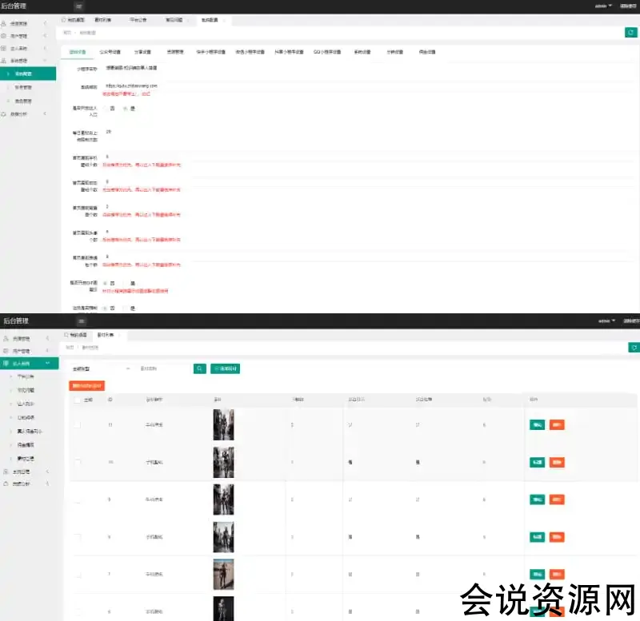Click the 用户管理 icon in the upper sidebar

(x=4, y=36)
